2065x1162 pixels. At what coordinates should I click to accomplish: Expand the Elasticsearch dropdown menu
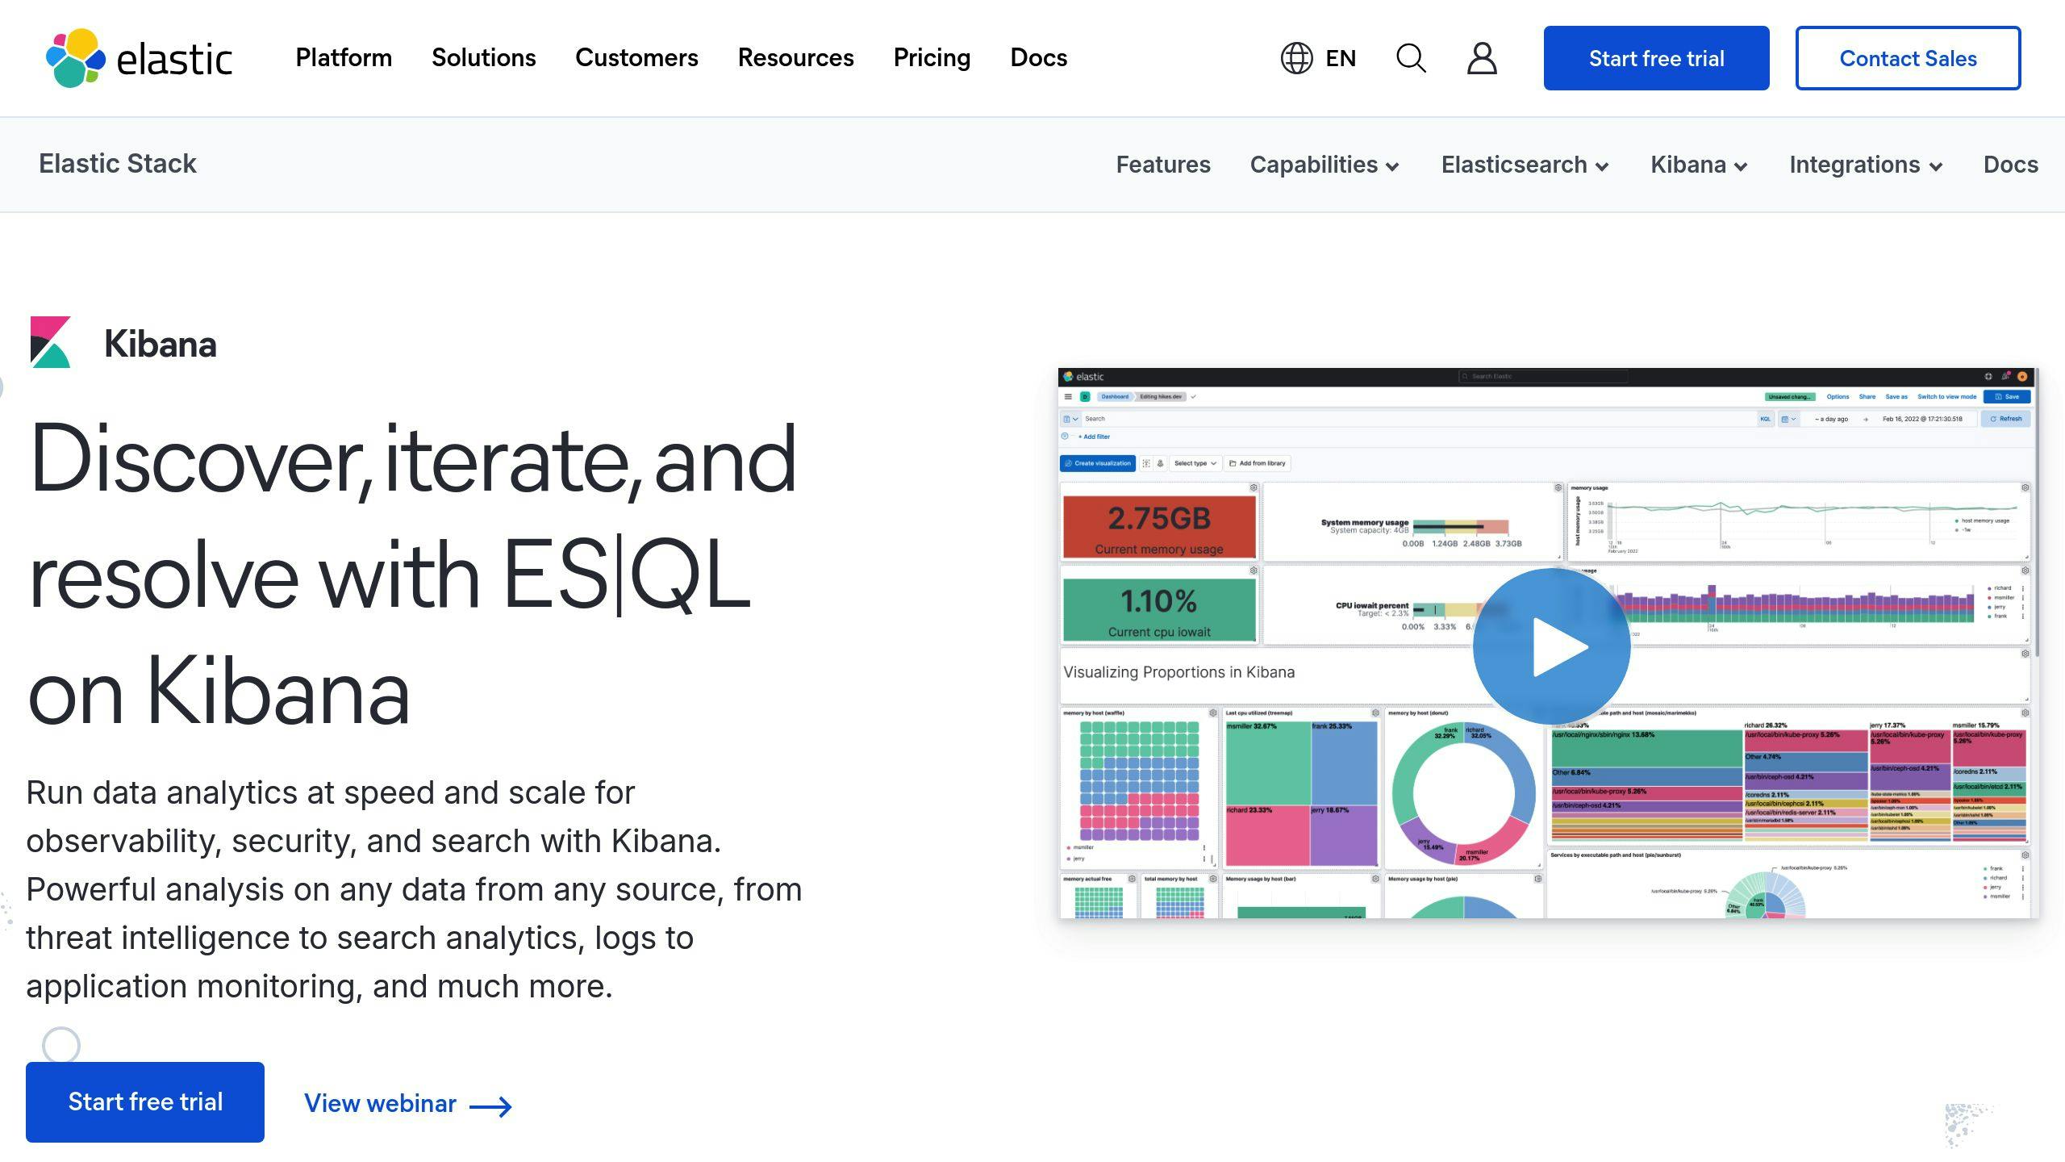click(1526, 165)
